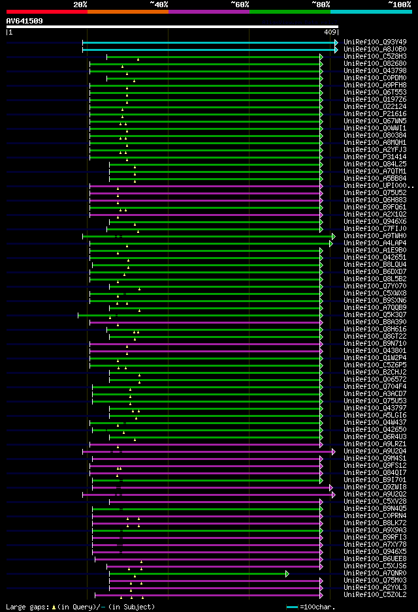Image resolution: width=418 pixels, height=612 pixels.
Task: Click the short green bar for A7QNR0
Action: (199, 574)
